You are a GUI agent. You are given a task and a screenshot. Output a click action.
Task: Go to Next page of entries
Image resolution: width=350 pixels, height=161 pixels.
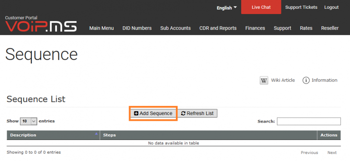(x=332, y=153)
